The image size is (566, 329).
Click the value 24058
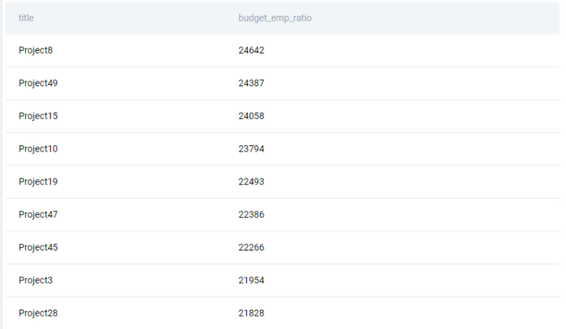251,116
